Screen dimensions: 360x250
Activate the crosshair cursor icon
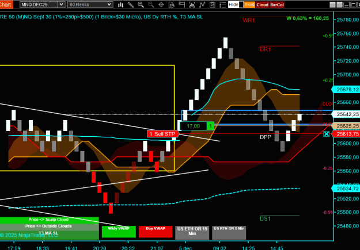click(161, 5)
